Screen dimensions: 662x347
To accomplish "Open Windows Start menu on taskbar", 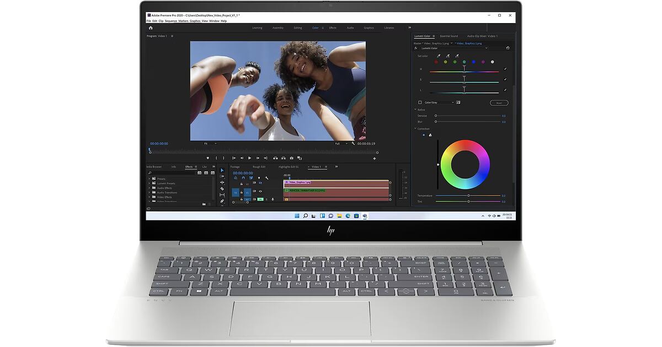I will 297,216.
